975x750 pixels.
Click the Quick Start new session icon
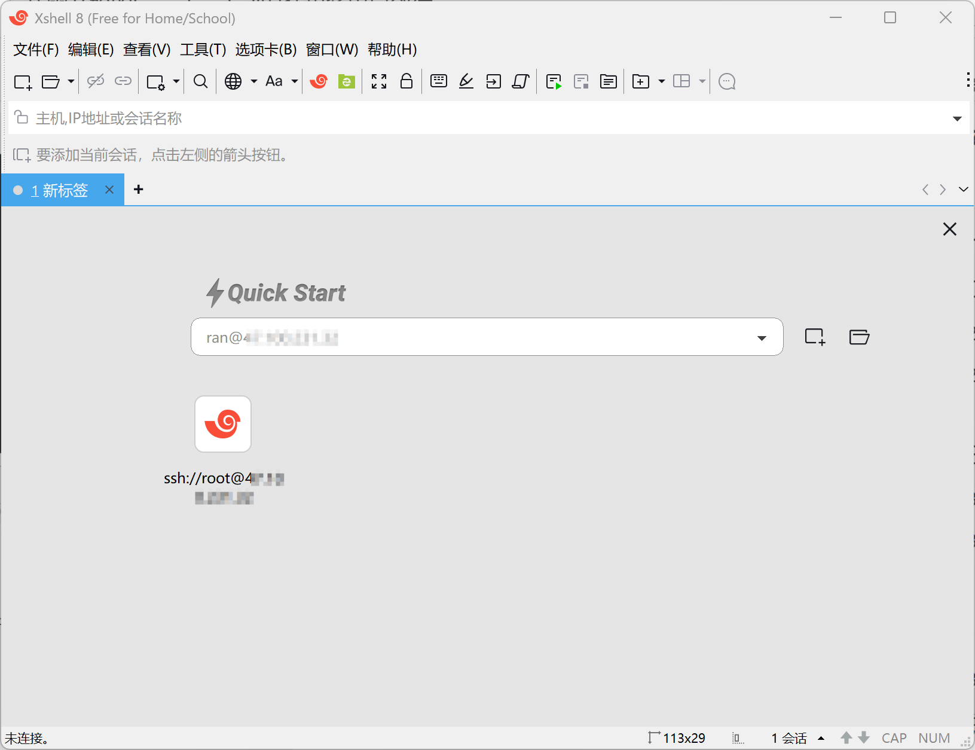[815, 337]
